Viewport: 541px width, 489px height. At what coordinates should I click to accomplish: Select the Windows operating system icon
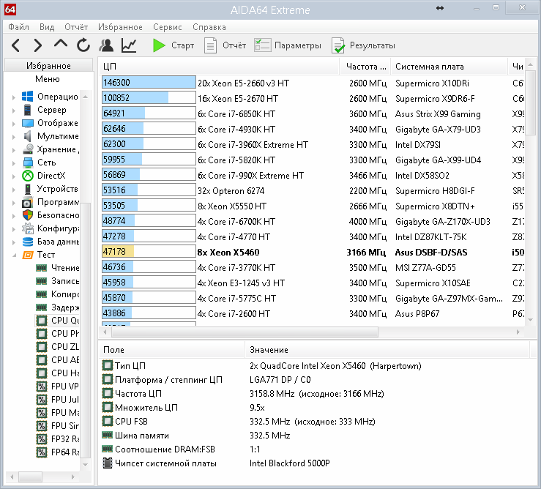click(x=27, y=97)
